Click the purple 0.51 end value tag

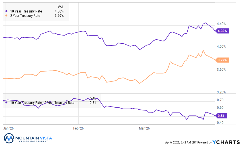pyautogui.click(x=221, y=116)
